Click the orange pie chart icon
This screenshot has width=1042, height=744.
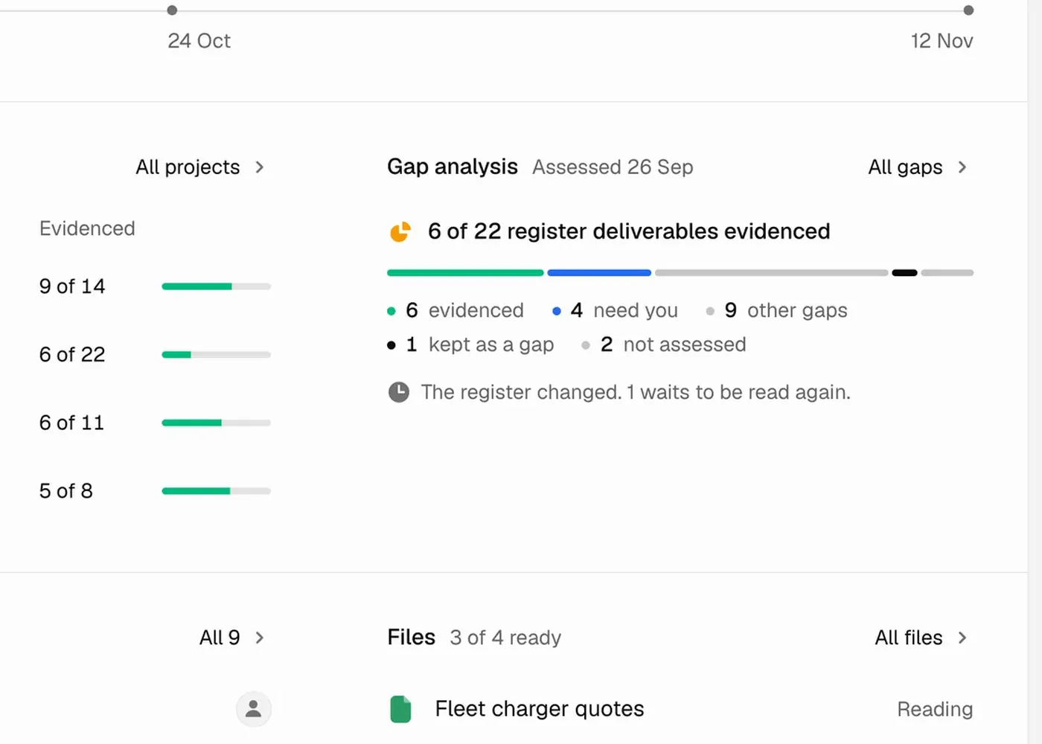pos(400,231)
